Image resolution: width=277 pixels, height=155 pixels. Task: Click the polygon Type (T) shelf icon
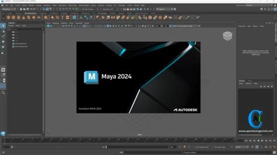pyautogui.click(x=62, y=17)
